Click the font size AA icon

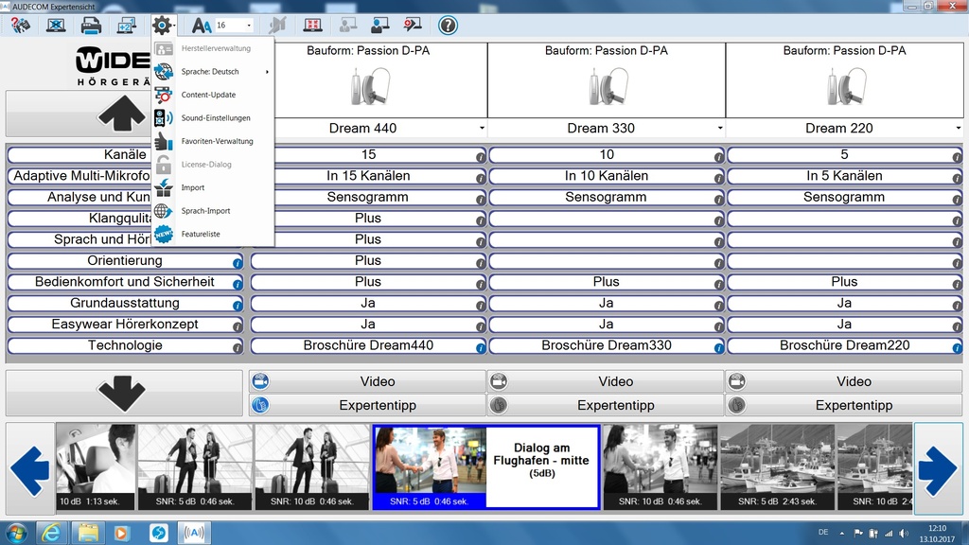(202, 26)
